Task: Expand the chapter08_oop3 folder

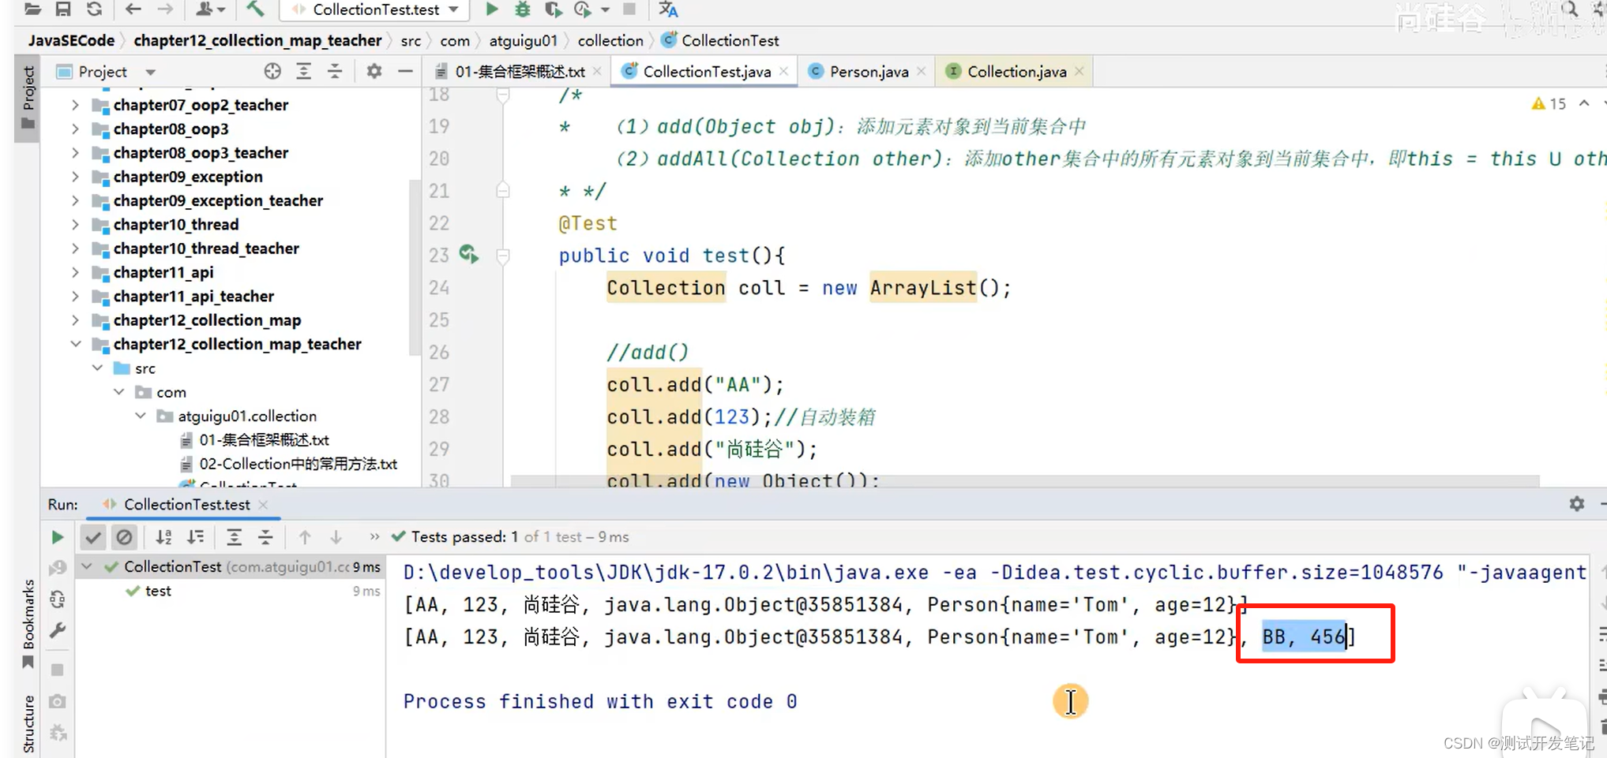Action: pos(75,129)
